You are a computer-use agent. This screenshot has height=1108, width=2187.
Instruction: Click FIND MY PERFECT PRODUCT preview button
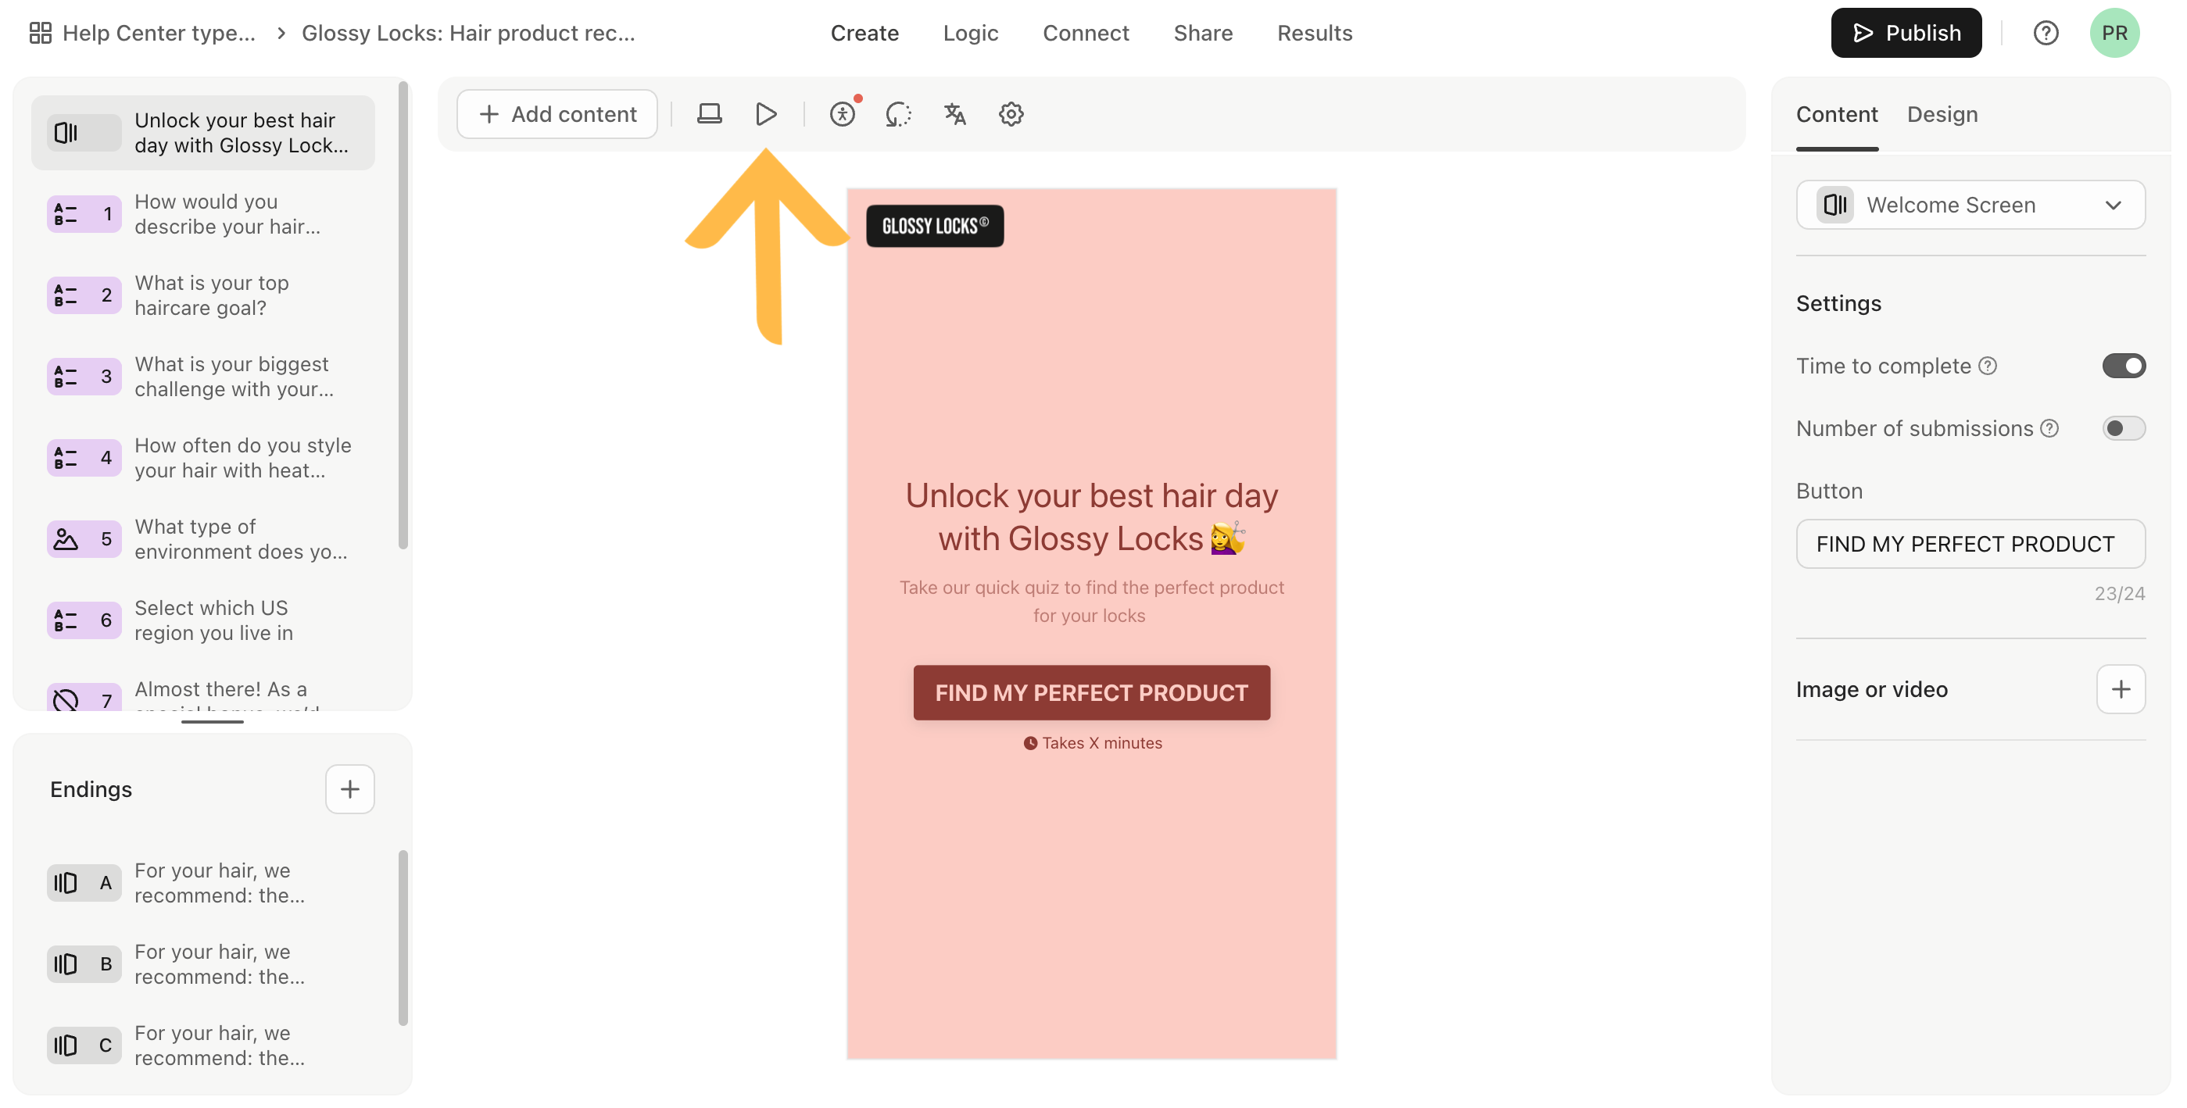[x=1091, y=693]
